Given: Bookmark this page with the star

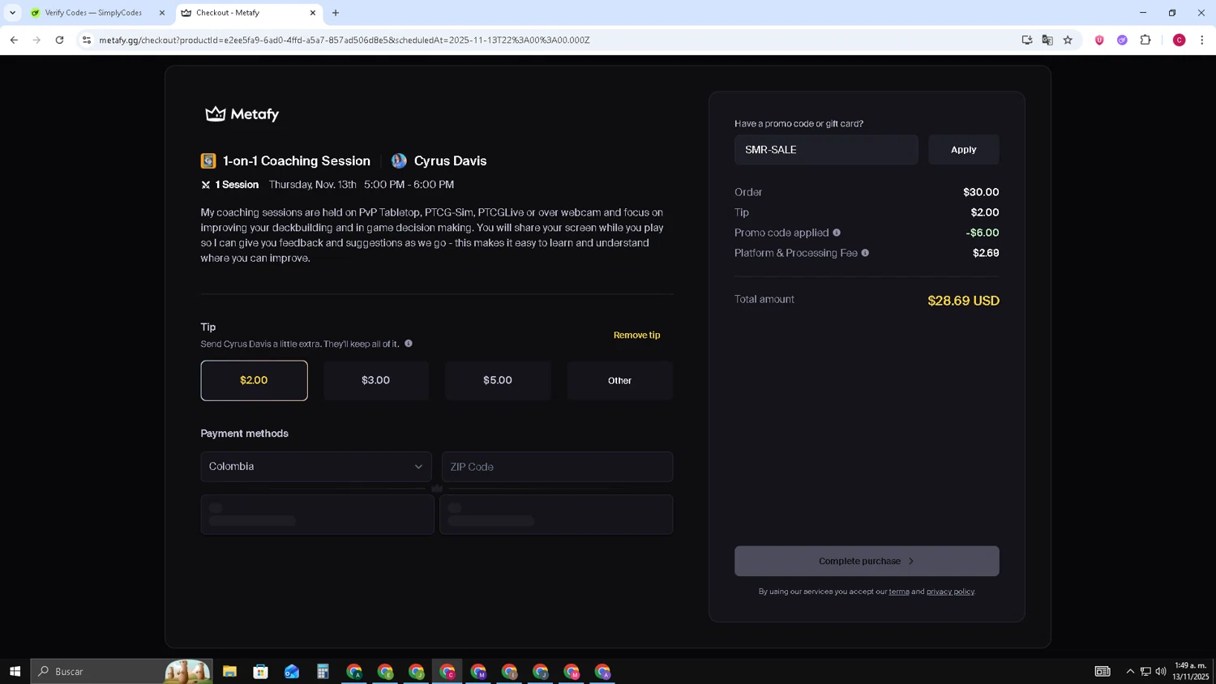Looking at the screenshot, I should tap(1068, 40).
